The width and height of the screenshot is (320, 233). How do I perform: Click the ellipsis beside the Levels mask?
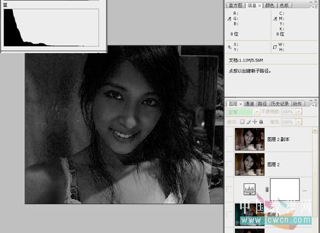(305, 191)
